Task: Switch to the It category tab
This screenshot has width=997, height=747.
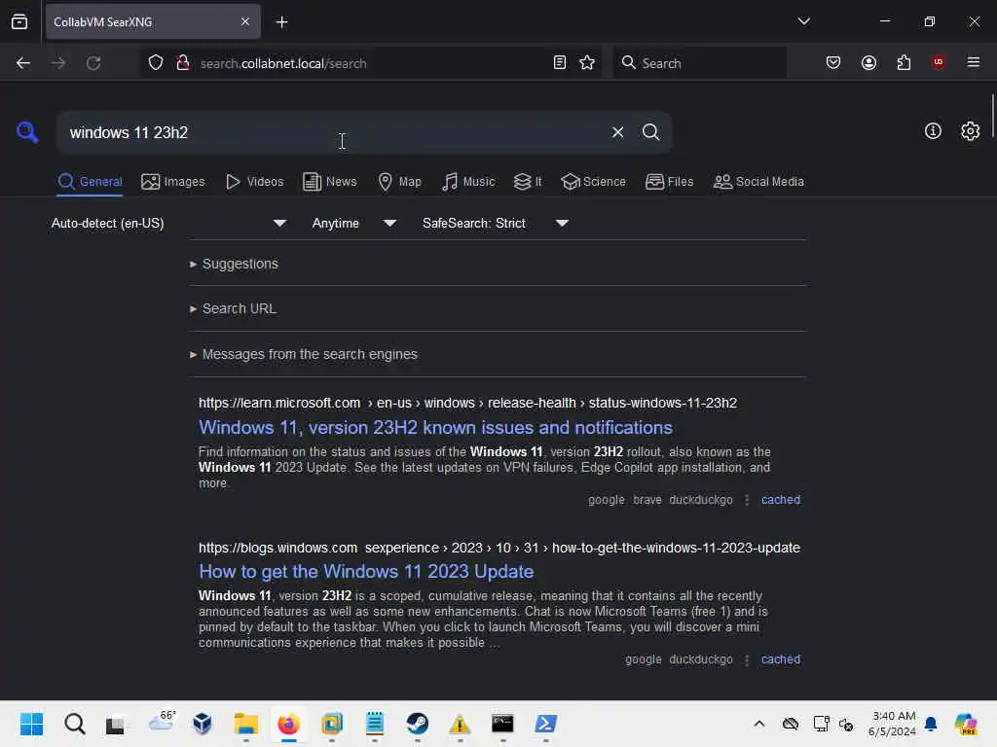Action: [527, 182]
